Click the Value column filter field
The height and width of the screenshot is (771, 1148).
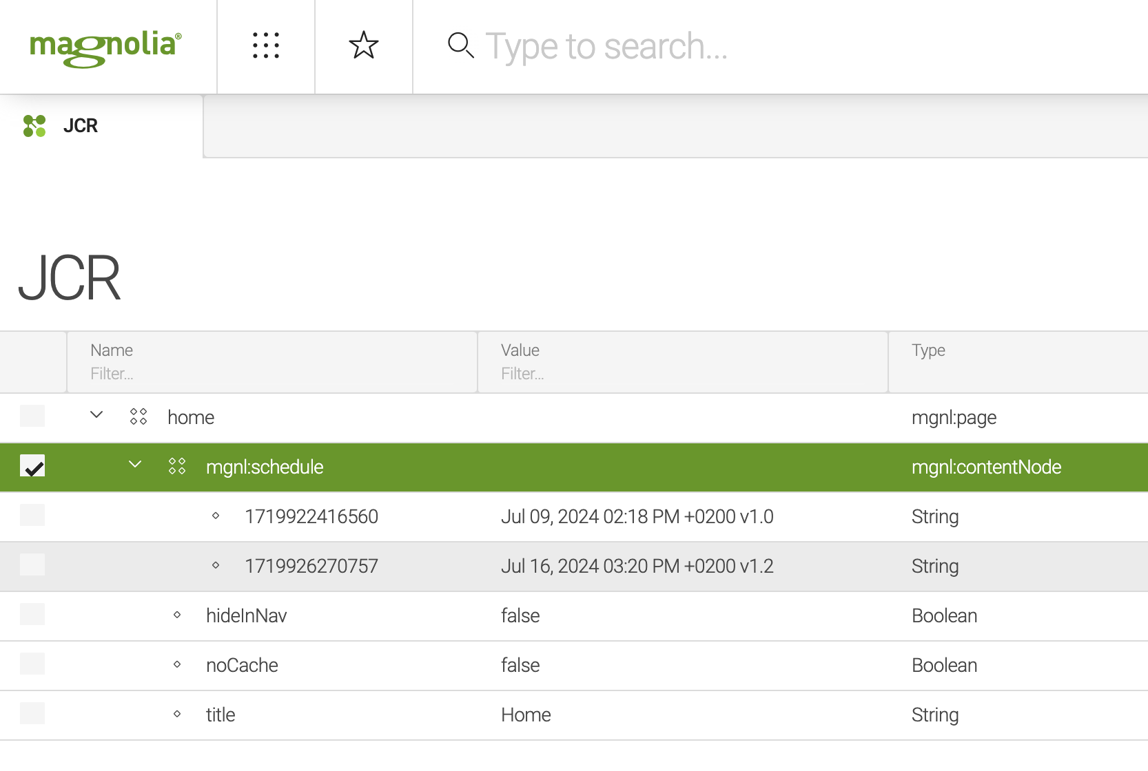(682, 374)
